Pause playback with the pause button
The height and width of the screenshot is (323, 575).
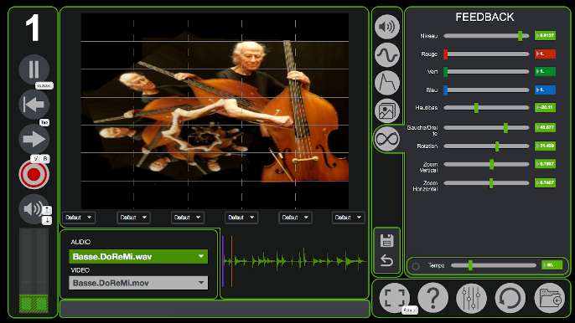[34, 69]
